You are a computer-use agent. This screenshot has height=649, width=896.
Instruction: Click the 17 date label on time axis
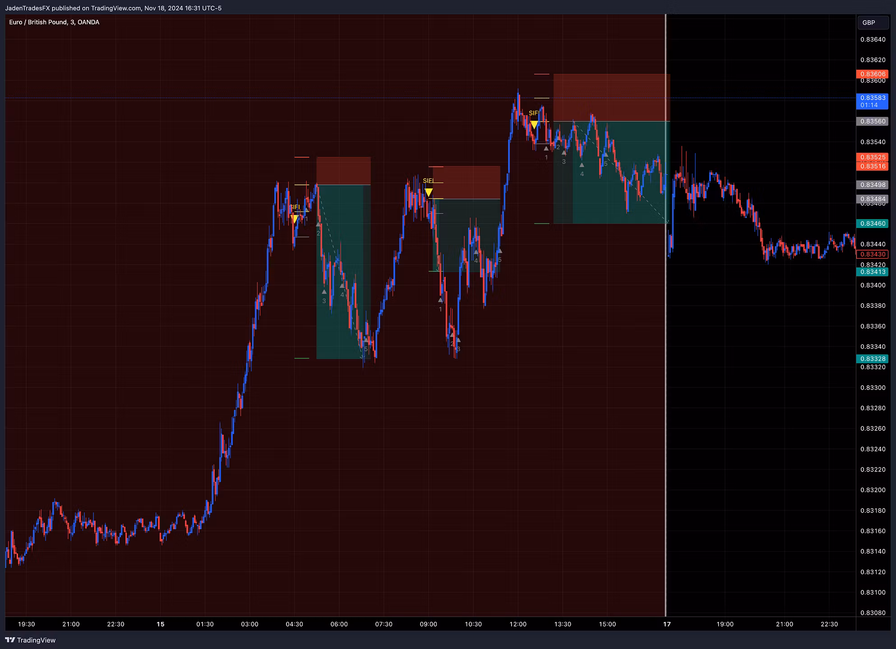coord(667,624)
